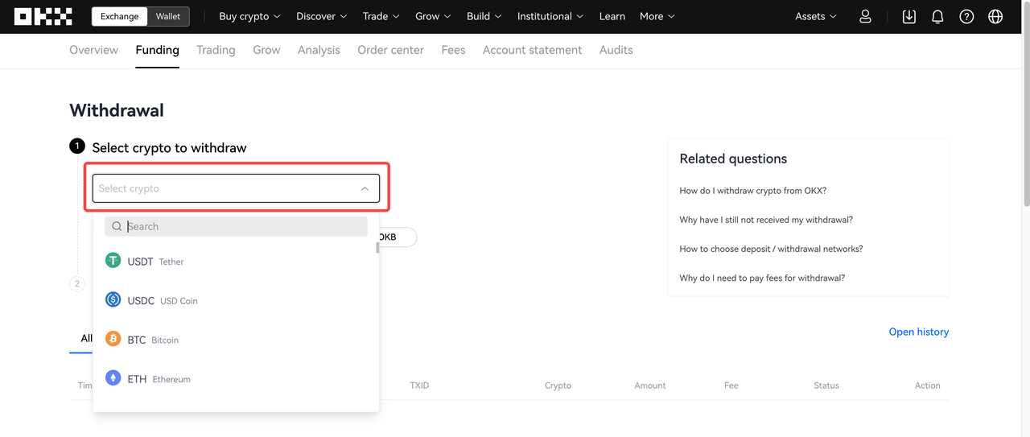The height and width of the screenshot is (437, 1030).
Task: Select the USDT Tether coin icon
Action: click(x=113, y=261)
